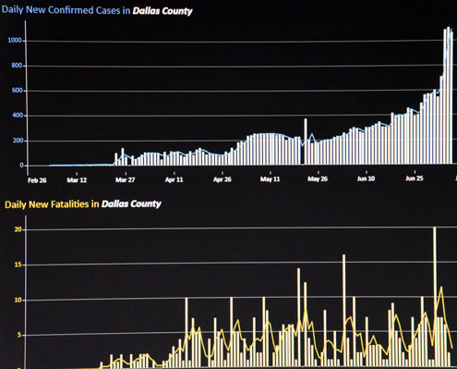Screen dimensions: 457x369
Task: Click the 'Jun 10' date label on the cases chart
Action: coord(366,178)
